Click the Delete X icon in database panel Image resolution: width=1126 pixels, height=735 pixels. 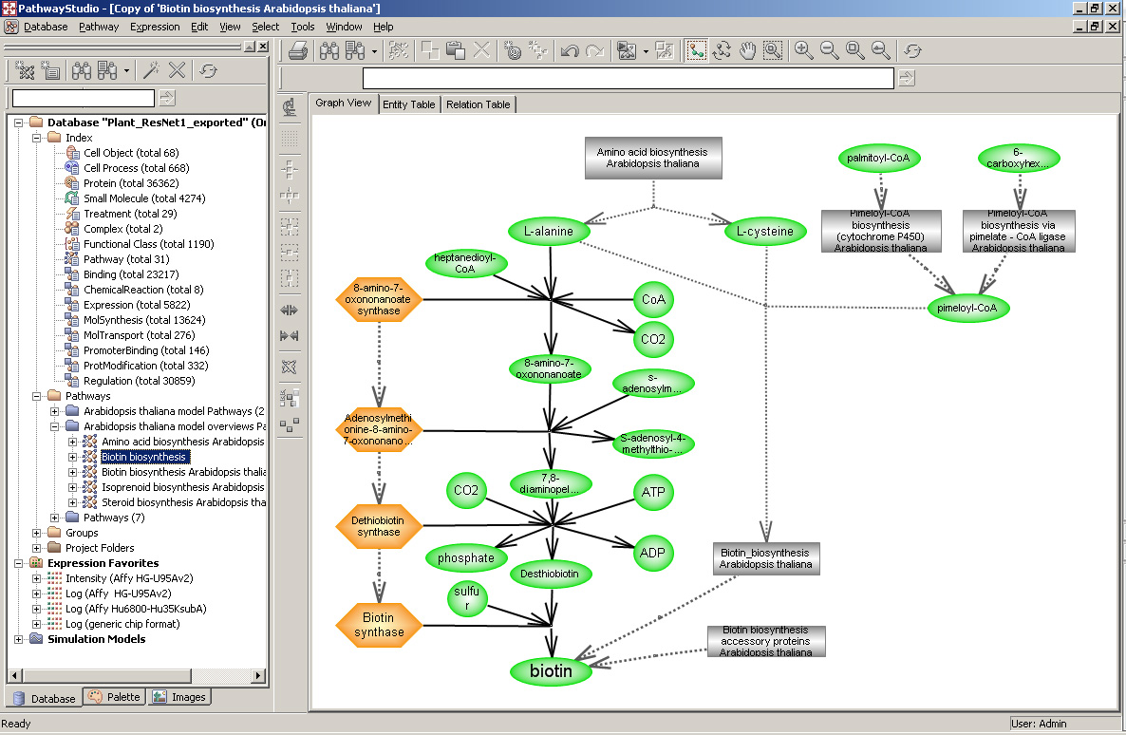tap(177, 70)
